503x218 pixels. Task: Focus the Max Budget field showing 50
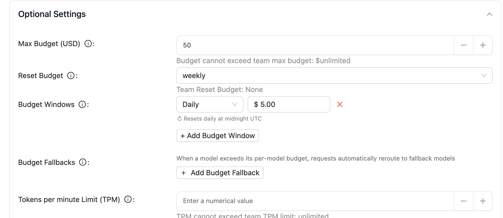pyautogui.click(x=315, y=45)
